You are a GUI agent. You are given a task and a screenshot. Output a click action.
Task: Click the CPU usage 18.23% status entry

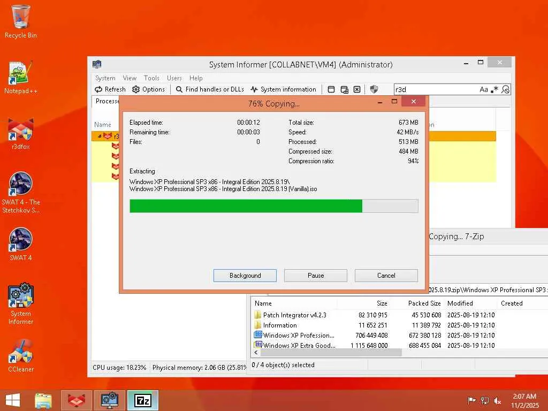tap(119, 368)
